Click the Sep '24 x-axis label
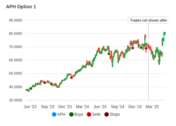 (x=118, y=107)
